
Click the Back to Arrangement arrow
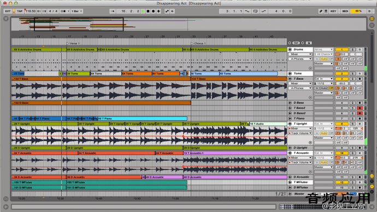(x=173, y=11)
